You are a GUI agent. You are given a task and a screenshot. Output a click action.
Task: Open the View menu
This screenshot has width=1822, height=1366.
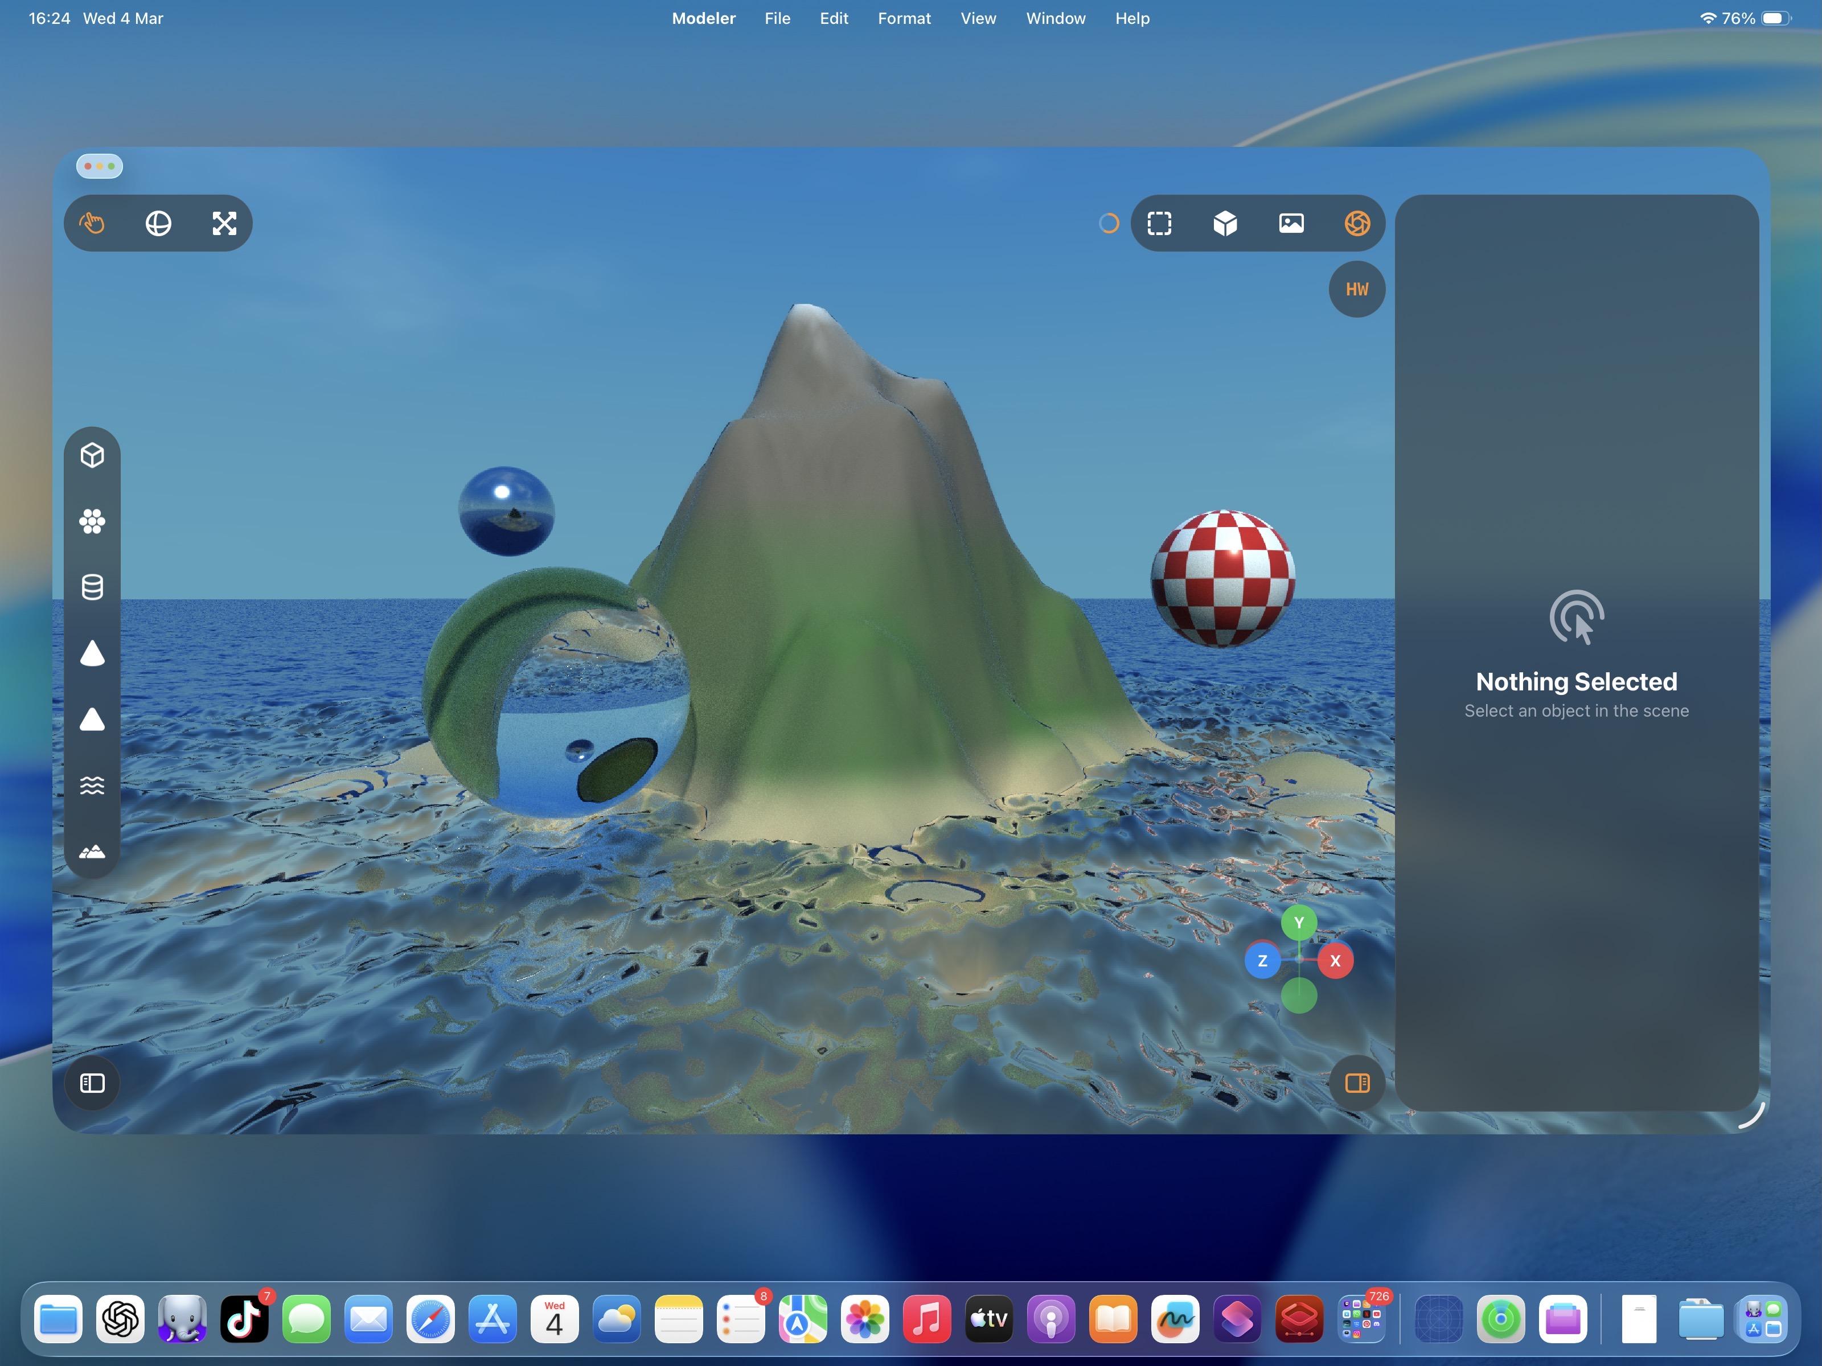click(x=978, y=18)
